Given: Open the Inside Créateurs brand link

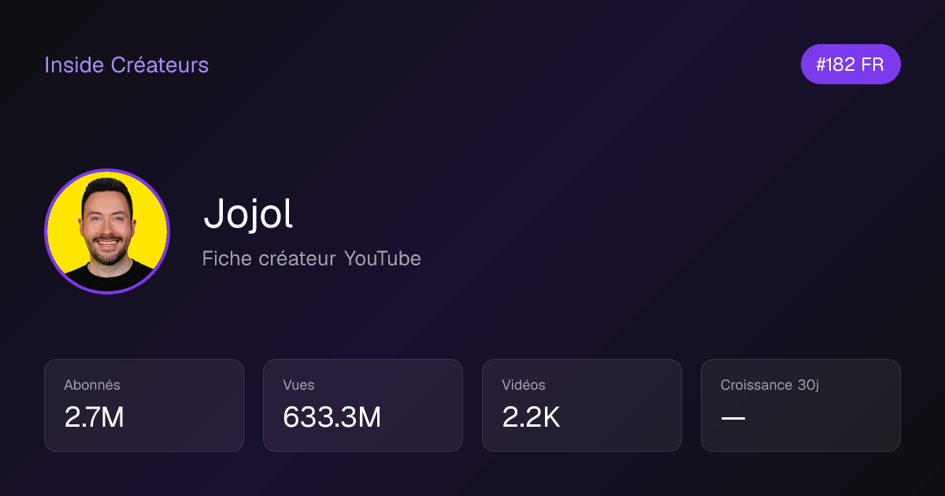Looking at the screenshot, I should click(126, 65).
